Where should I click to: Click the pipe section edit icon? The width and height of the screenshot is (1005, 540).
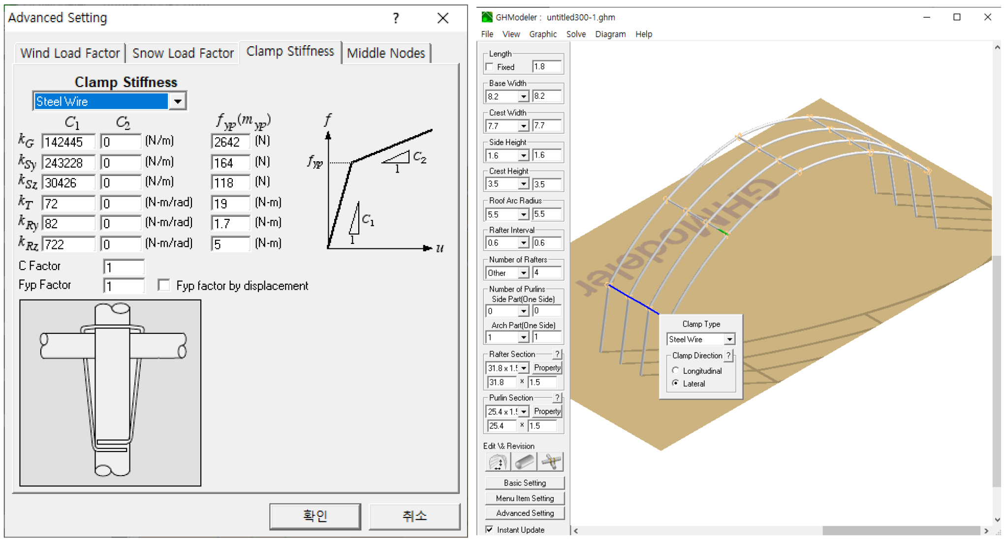click(x=524, y=462)
